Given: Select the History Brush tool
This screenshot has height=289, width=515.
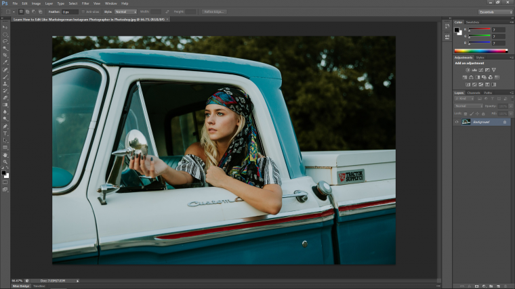Looking at the screenshot, I should 5,91.
